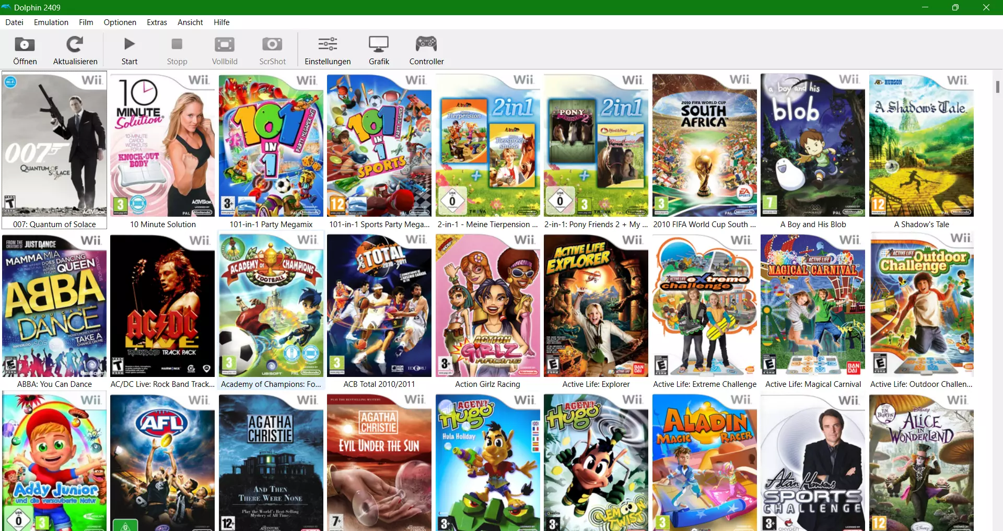
Task: Open Grafik monitor icon
Action: pyautogui.click(x=379, y=44)
